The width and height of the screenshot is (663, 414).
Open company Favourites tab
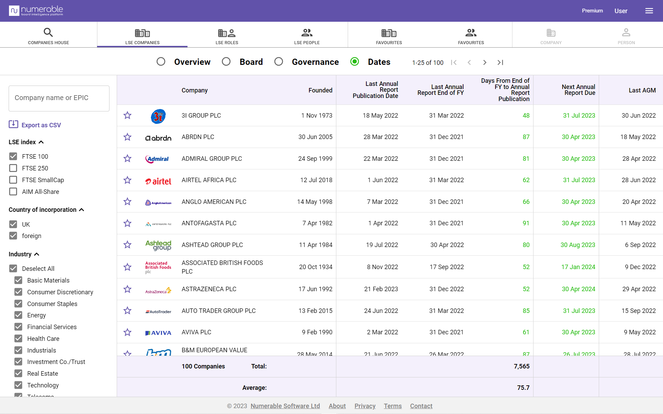point(389,36)
